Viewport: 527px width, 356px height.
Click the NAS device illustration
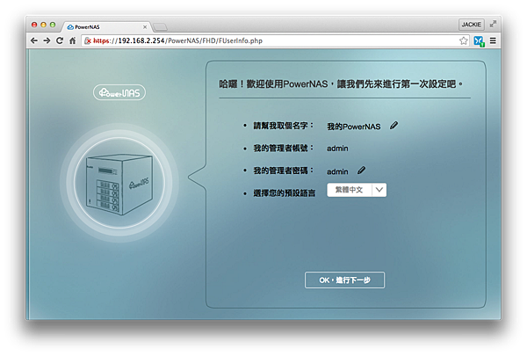pos(119,184)
